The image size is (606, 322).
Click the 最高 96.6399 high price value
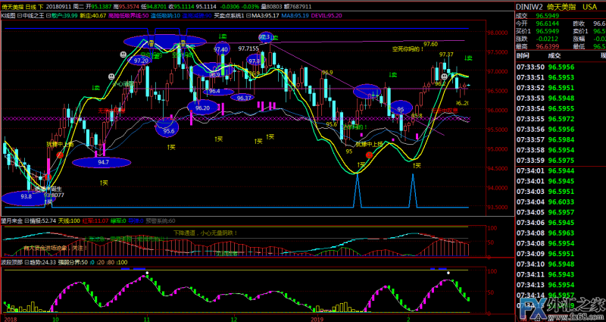[547, 46]
